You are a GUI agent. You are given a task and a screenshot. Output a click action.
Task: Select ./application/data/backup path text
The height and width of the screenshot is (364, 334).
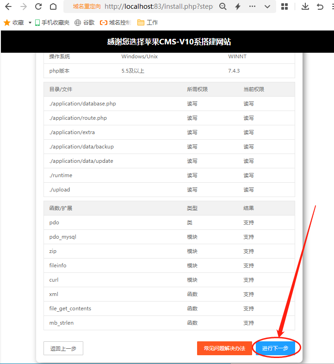81,147
